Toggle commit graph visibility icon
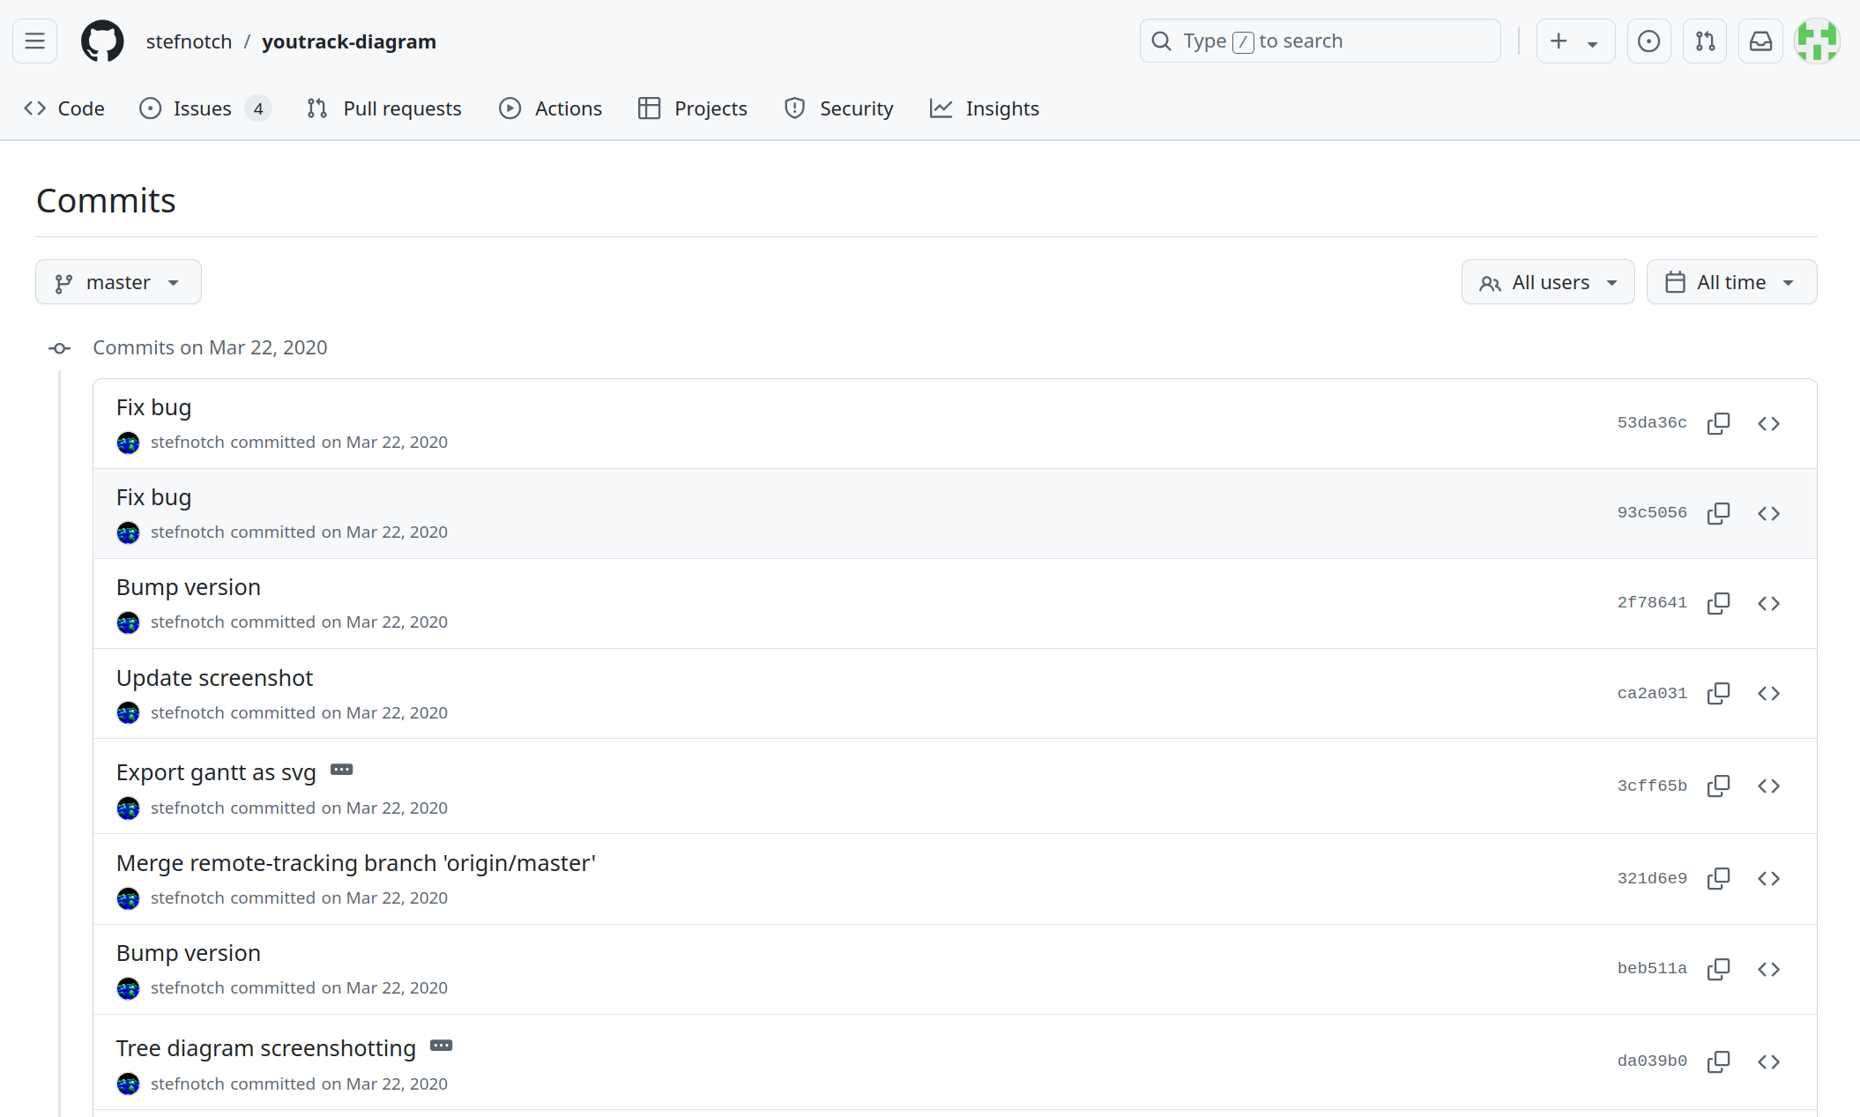Viewport: 1860px width, 1117px height. pos(58,346)
